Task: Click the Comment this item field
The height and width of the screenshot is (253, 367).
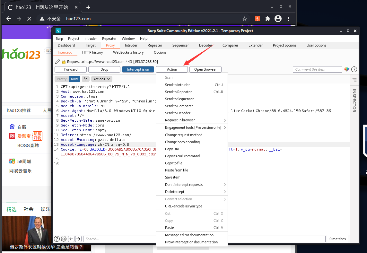Action: tap(317, 69)
